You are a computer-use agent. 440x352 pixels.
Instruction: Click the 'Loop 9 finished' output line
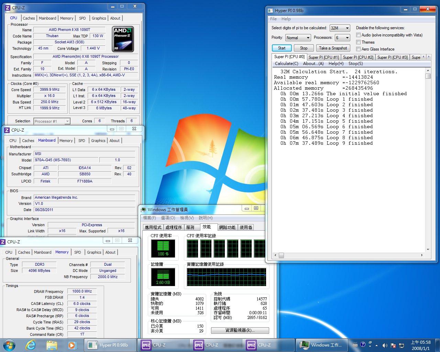pos(327,143)
